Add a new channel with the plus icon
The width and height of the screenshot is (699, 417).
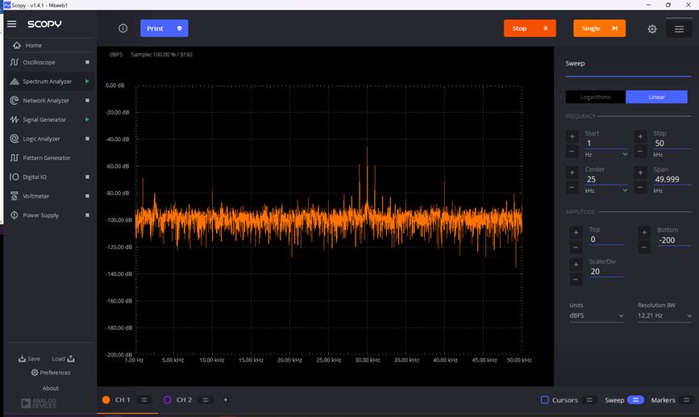[x=226, y=400]
